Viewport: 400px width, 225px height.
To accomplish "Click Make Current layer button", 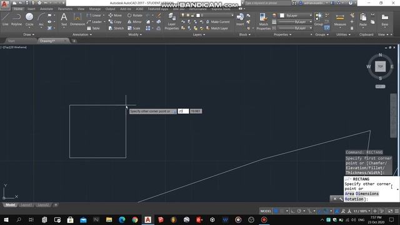I will [x=218, y=22].
